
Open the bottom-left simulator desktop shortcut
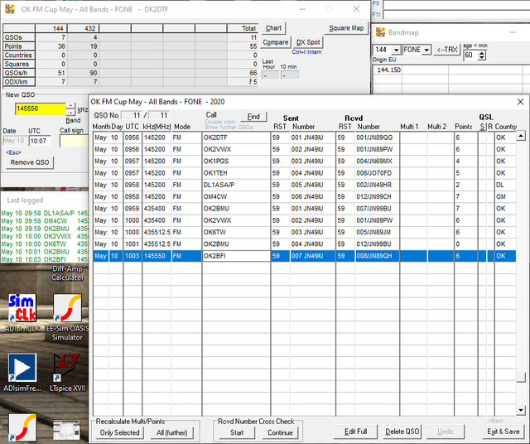[22, 427]
